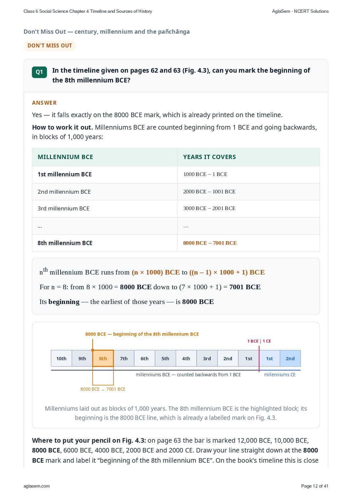Click the AglaSem NCERT Solutions header text

point(300,11)
